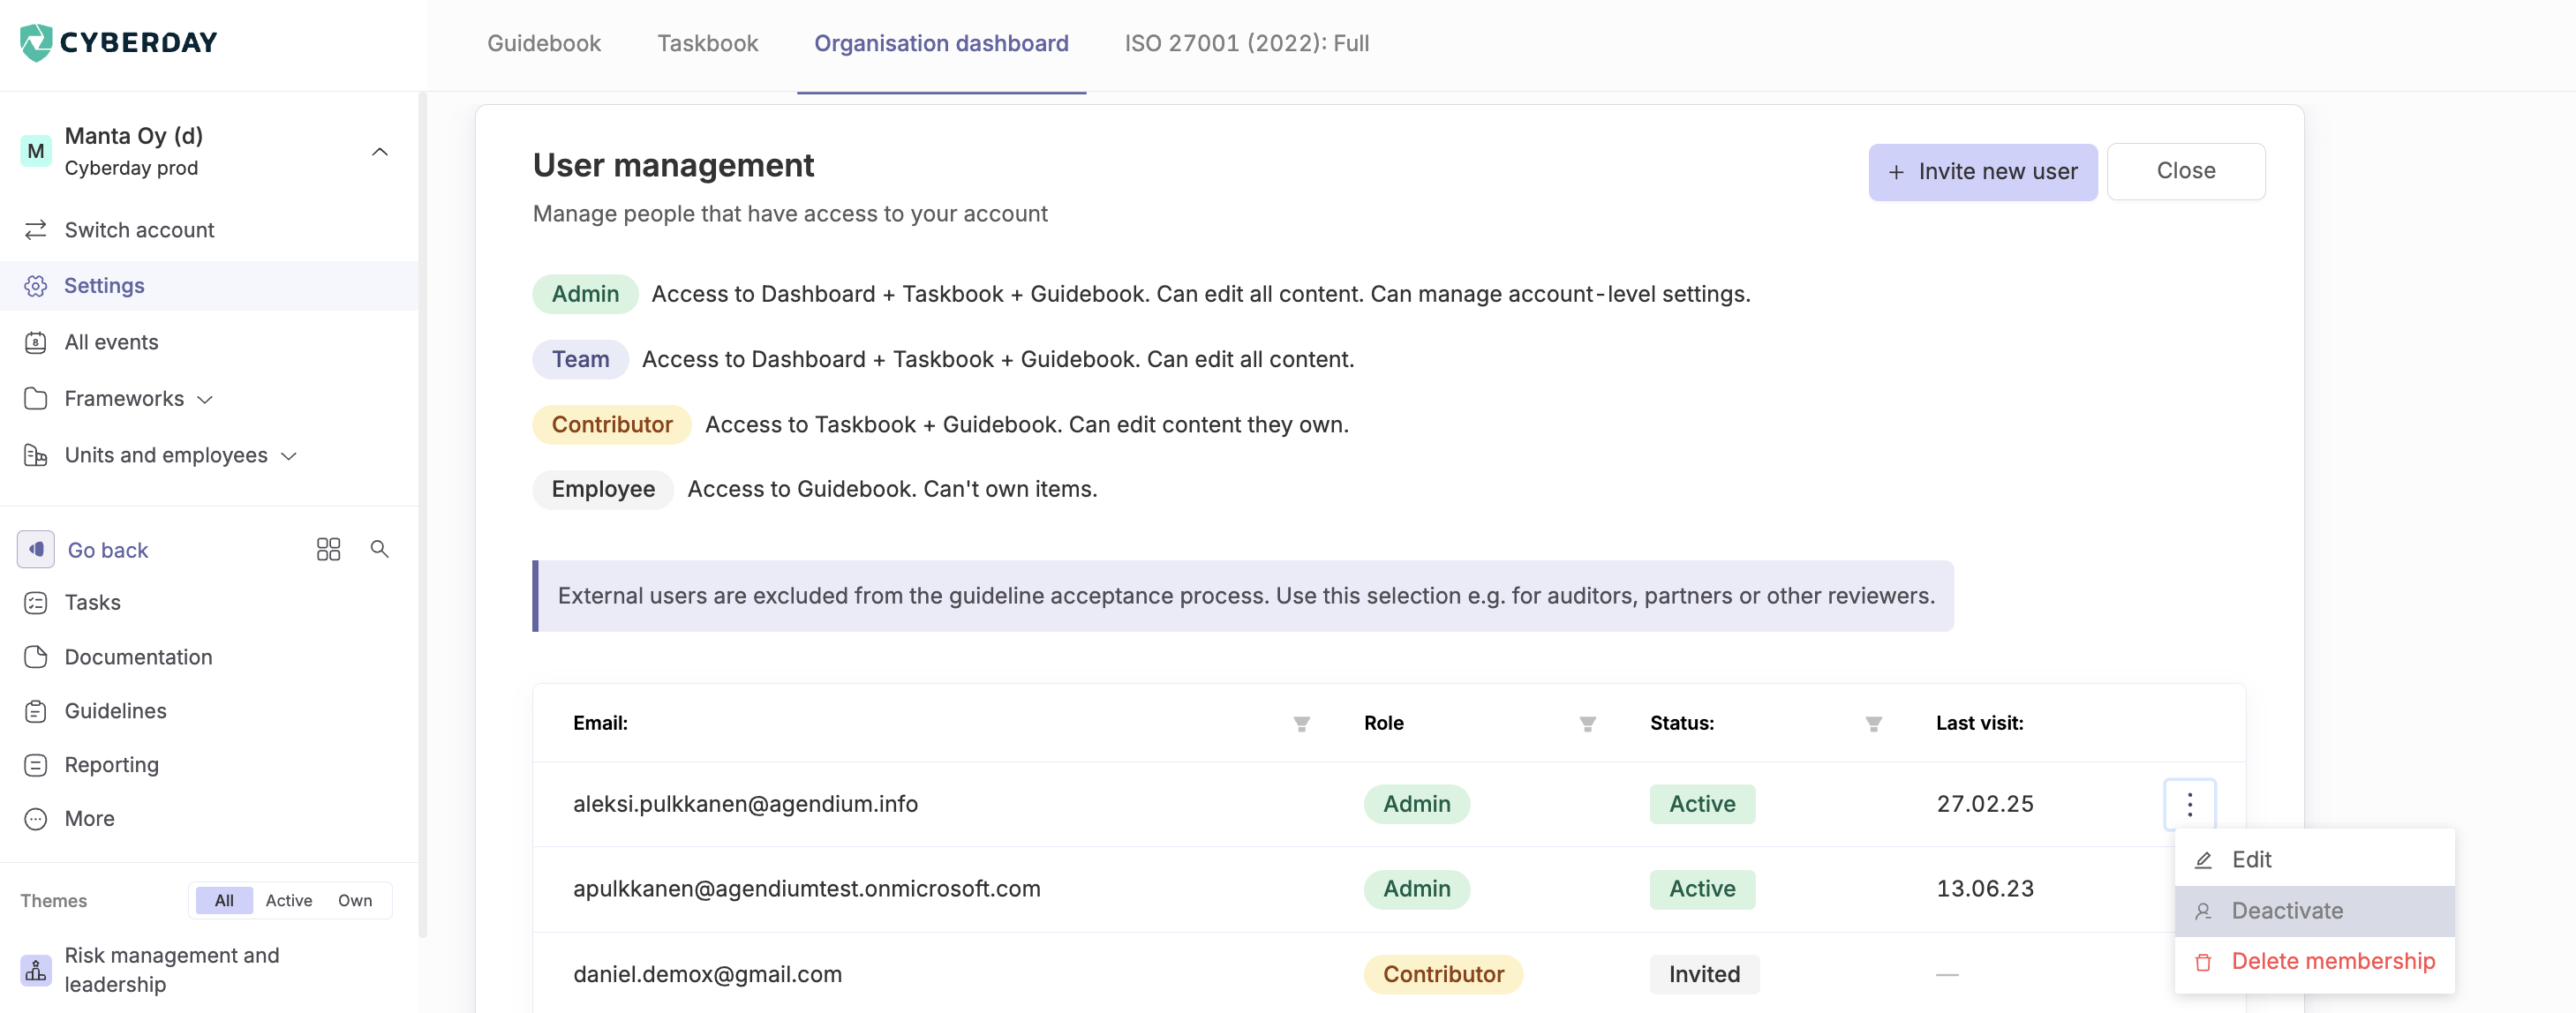Click the Switch account arrows icon
The width and height of the screenshot is (2576, 1013).
pos(36,230)
